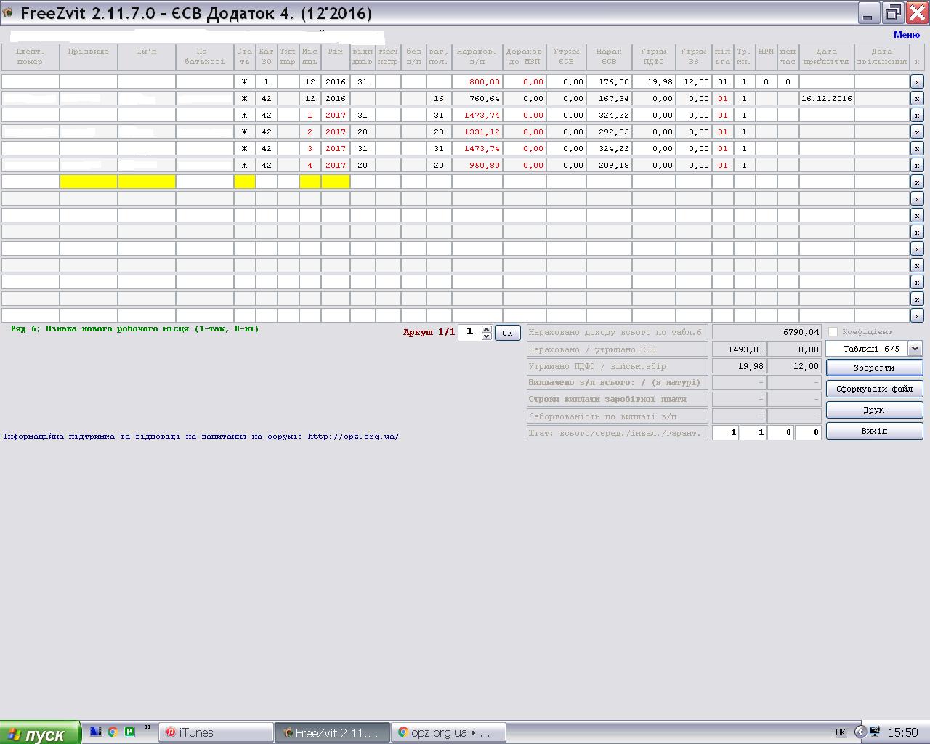The width and height of the screenshot is (930, 744).
Task: Delete the row with salary 1331,12
Action: (917, 132)
